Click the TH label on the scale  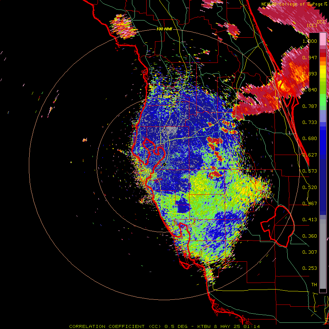tap(314, 285)
